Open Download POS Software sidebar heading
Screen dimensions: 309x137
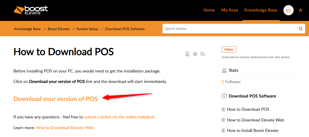(x=252, y=96)
